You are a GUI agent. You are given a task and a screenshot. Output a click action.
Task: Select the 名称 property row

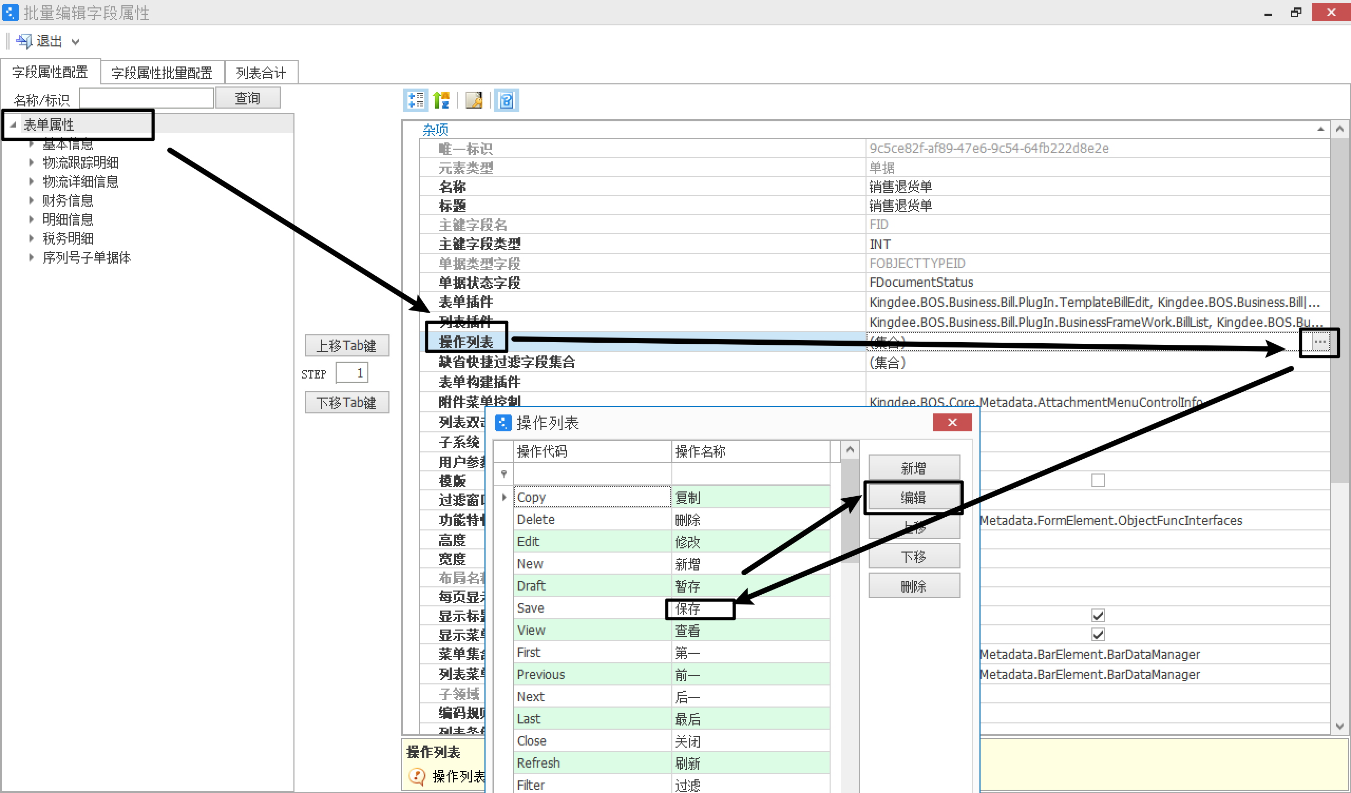(x=874, y=187)
